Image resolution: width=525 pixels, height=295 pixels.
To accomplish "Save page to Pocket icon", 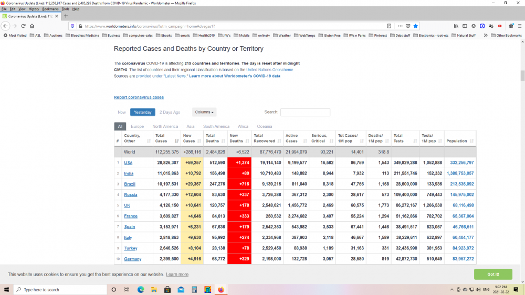I will coord(408,26).
